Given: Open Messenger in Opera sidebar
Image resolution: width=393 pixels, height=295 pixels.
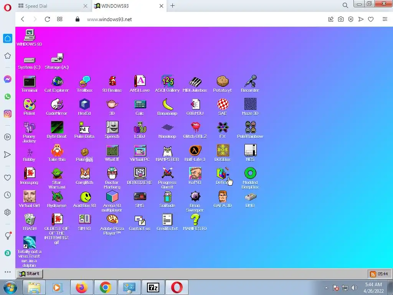Looking at the screenshot, I should coord(8,79).
